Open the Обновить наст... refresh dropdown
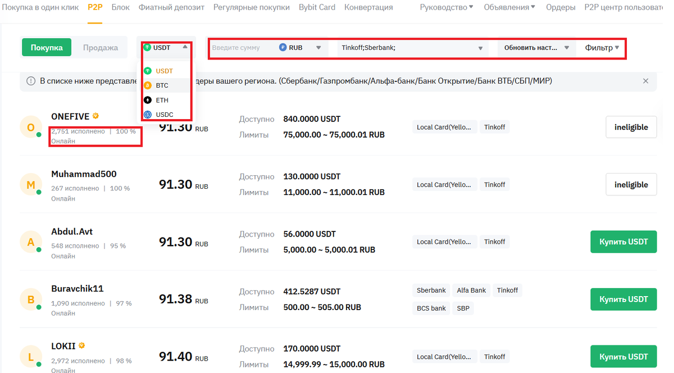Screen dimensions: 674x373 (536, 48)
